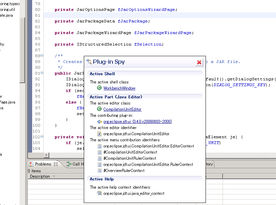Click the help context icon beside java_editor_context
Viewport: 276px width, 205px height.
(100, 193)
